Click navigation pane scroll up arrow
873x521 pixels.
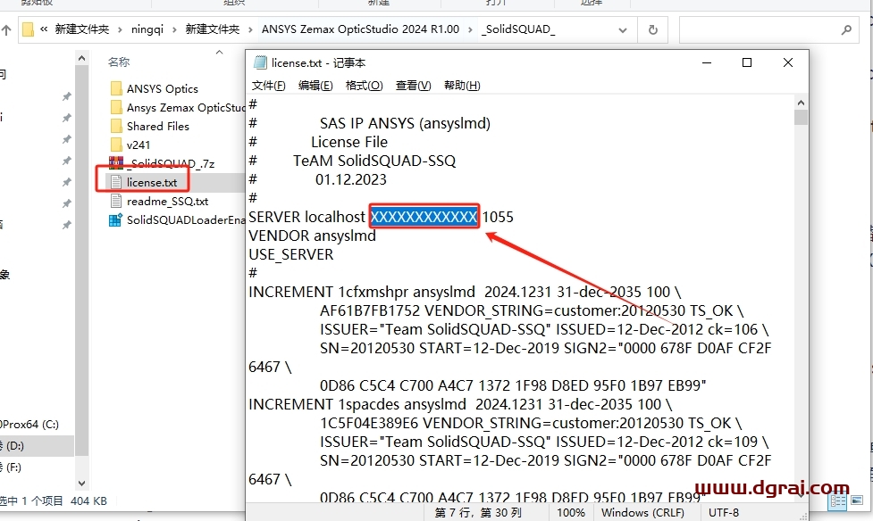click(82, 58)
